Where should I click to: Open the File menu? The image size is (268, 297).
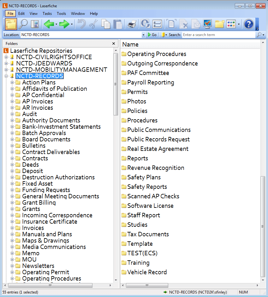tap(10, 14)
